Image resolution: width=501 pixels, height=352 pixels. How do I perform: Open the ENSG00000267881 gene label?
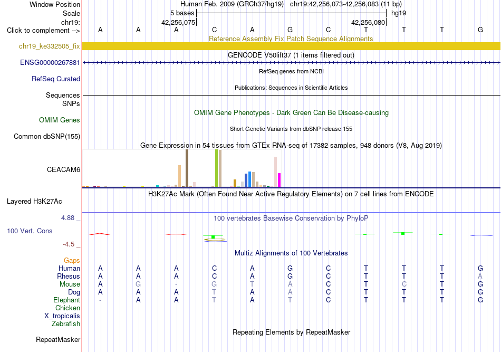click(x=50, y=63)
